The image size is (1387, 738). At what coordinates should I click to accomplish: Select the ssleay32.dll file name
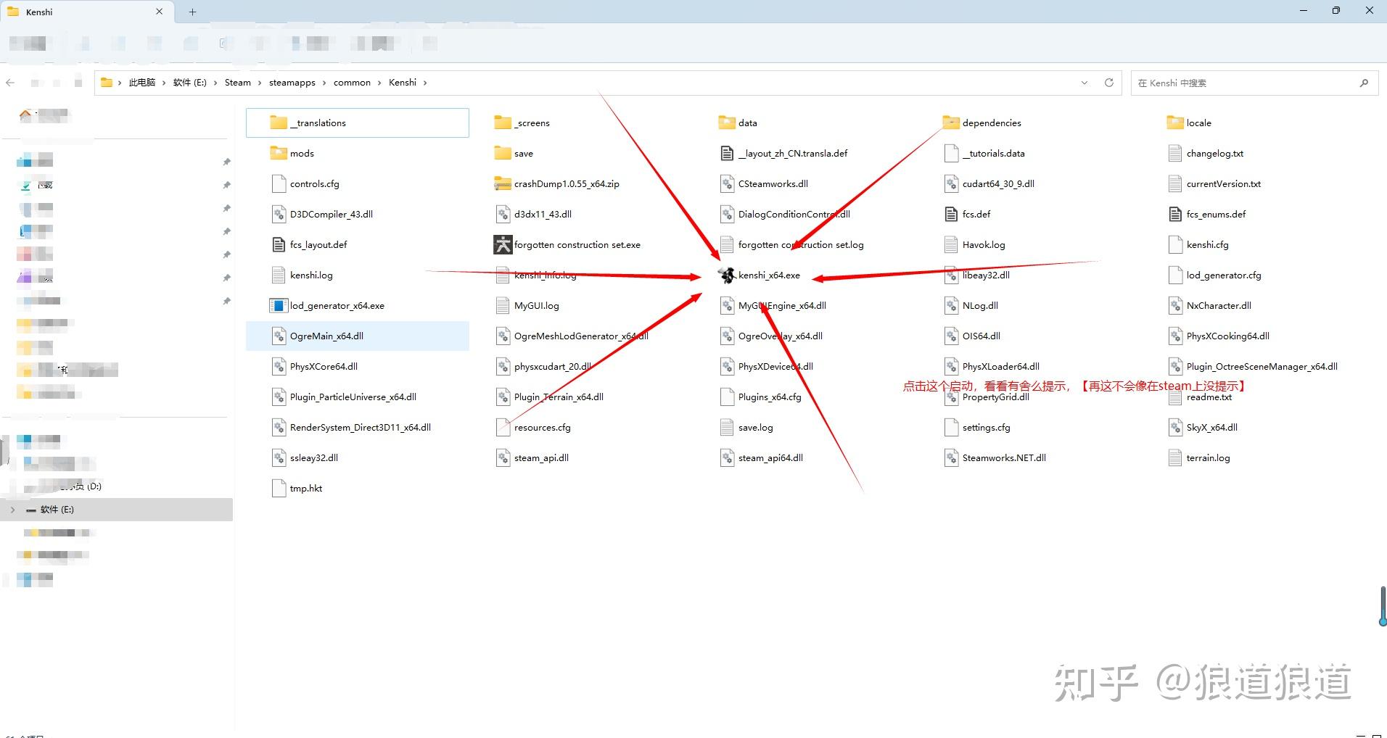[x=314, y=458]
